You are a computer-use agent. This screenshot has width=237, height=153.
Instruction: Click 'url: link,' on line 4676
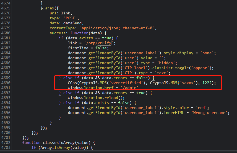pyautogui.click(x=61, y=13)
